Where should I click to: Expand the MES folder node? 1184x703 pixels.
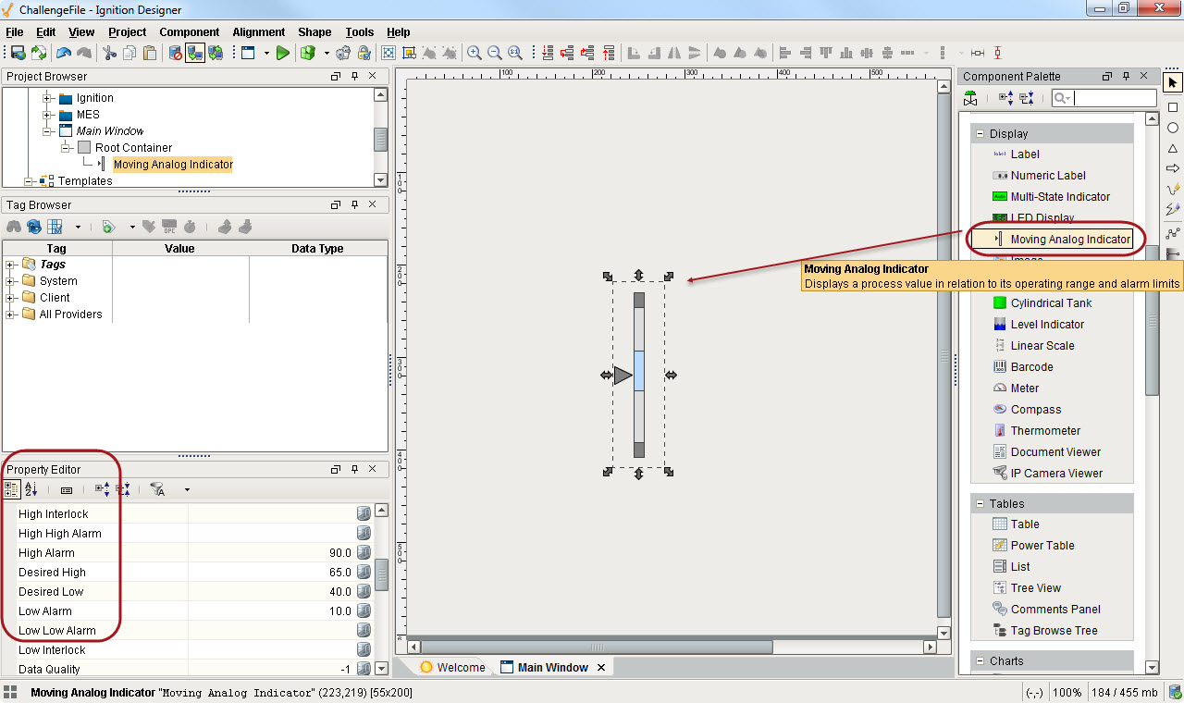pyautogui.click(x=47, y=115)
